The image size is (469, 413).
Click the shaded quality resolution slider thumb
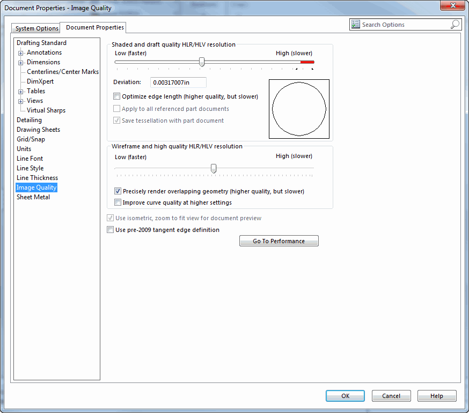(202, 62)
